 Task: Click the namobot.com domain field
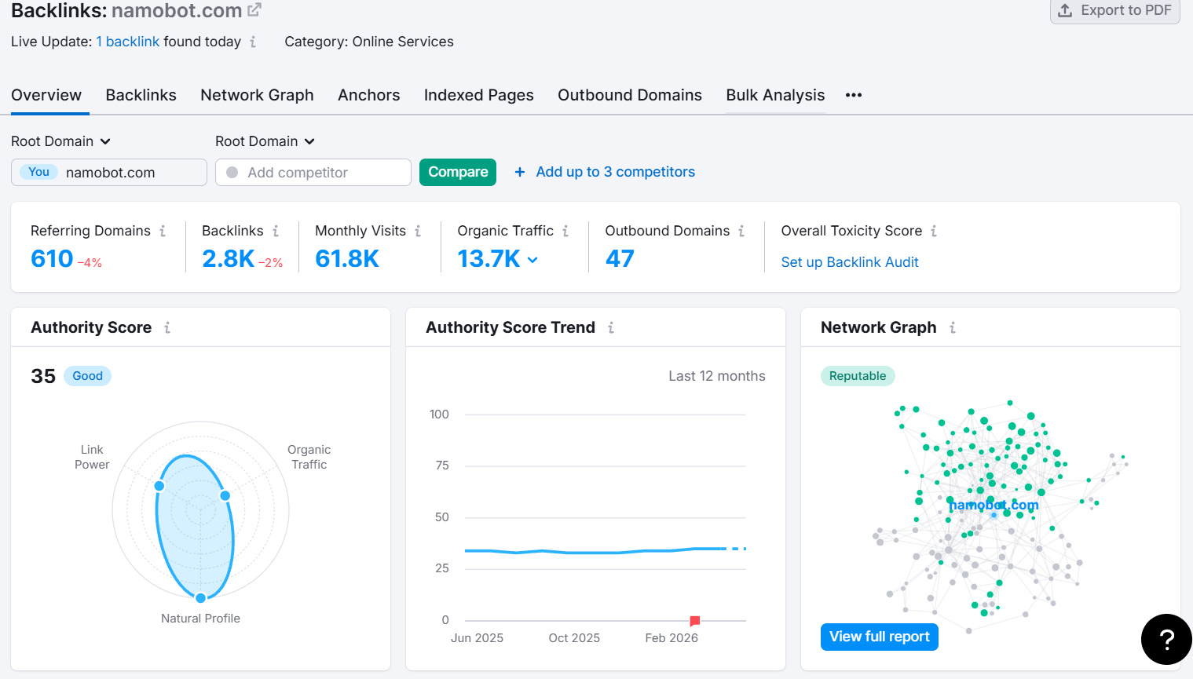[x=109, y=173]
